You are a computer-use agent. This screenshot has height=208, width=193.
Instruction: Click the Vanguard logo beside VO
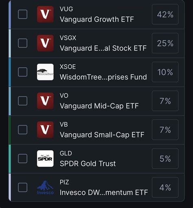[x=45, y=101]
